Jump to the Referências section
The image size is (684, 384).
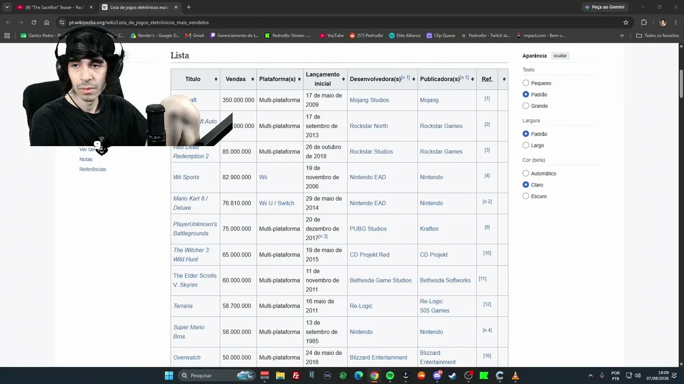point(93,169)
